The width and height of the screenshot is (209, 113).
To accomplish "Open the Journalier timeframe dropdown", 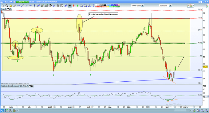I will (170, 6).
